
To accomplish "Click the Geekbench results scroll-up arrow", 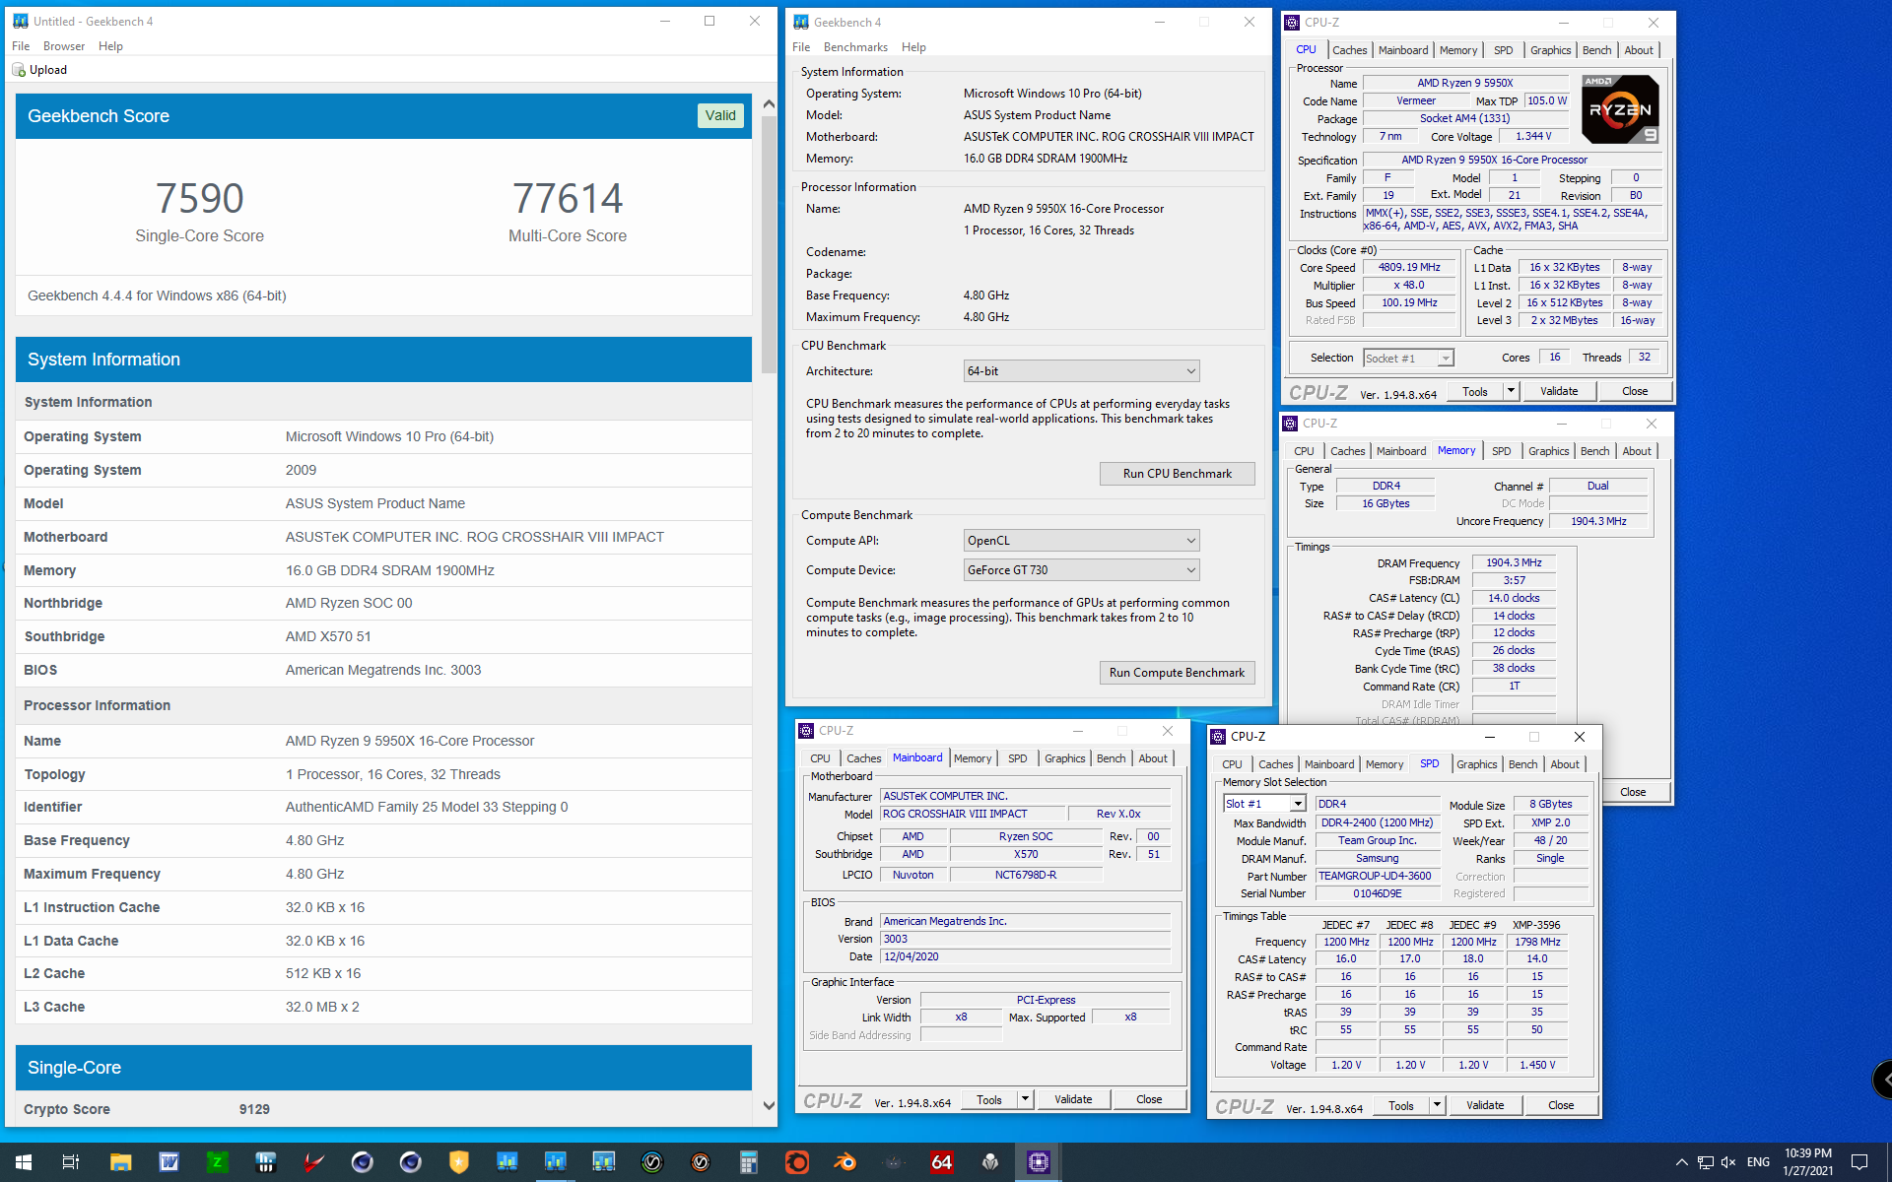I will (x=769, y=103).
